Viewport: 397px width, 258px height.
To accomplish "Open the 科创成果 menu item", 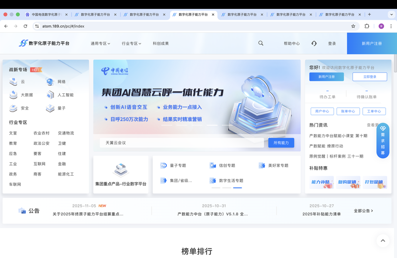I will click(x=161, y=44).
